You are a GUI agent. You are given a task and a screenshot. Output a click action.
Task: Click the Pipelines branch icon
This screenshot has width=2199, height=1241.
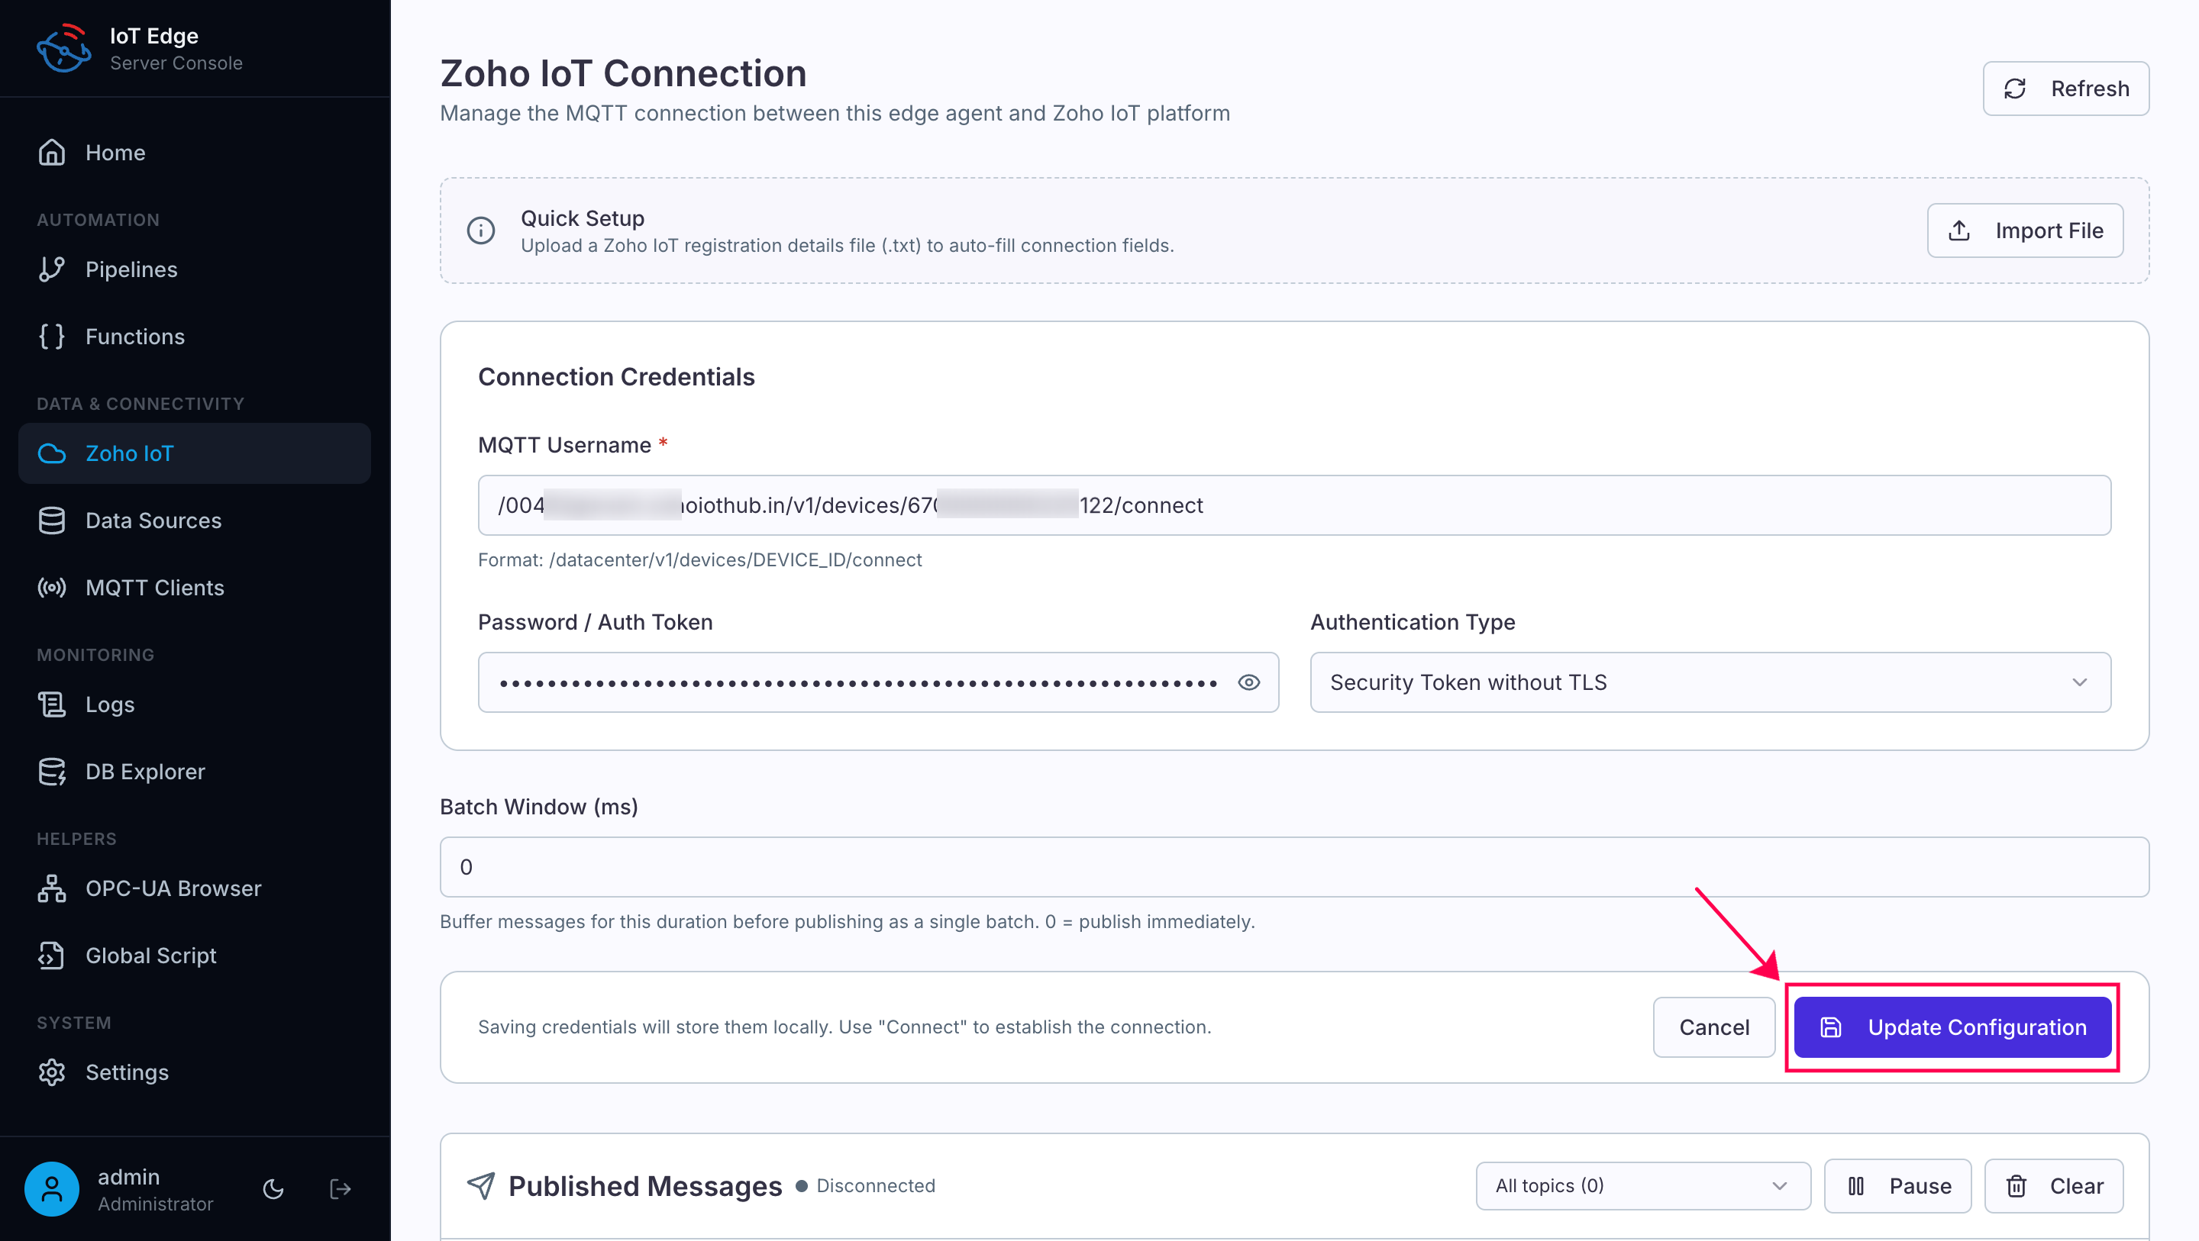click(x=52, y=269)
